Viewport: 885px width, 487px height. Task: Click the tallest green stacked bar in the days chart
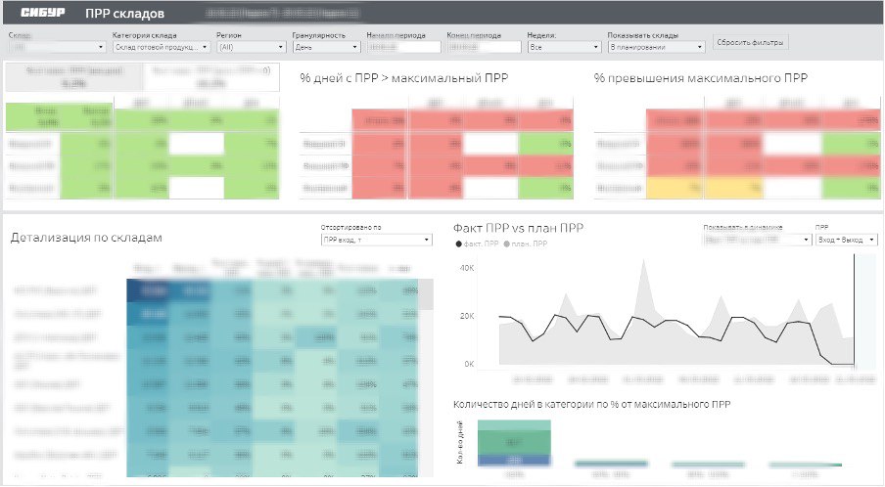pos(514,442)
